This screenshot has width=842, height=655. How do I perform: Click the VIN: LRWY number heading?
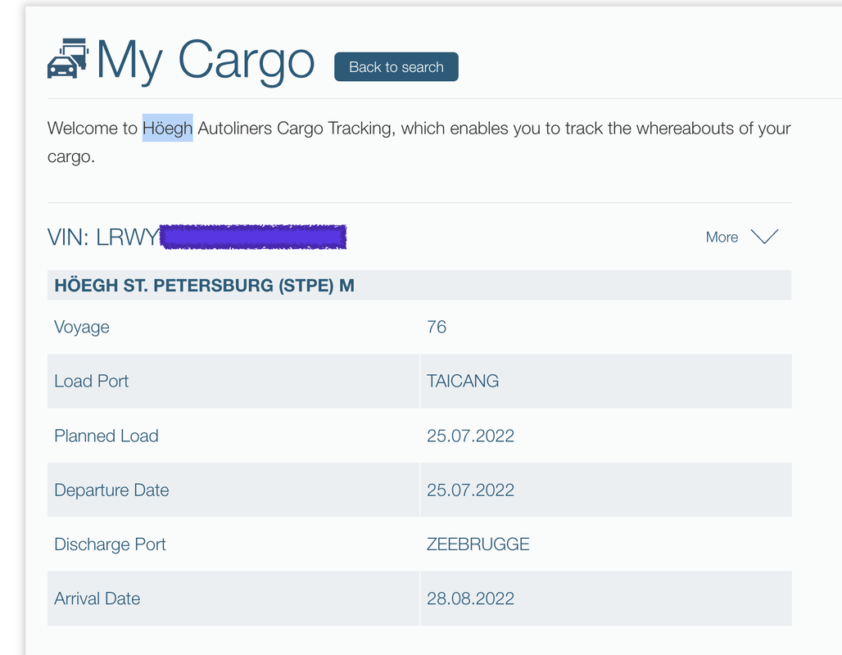click(x=197, y=237)
